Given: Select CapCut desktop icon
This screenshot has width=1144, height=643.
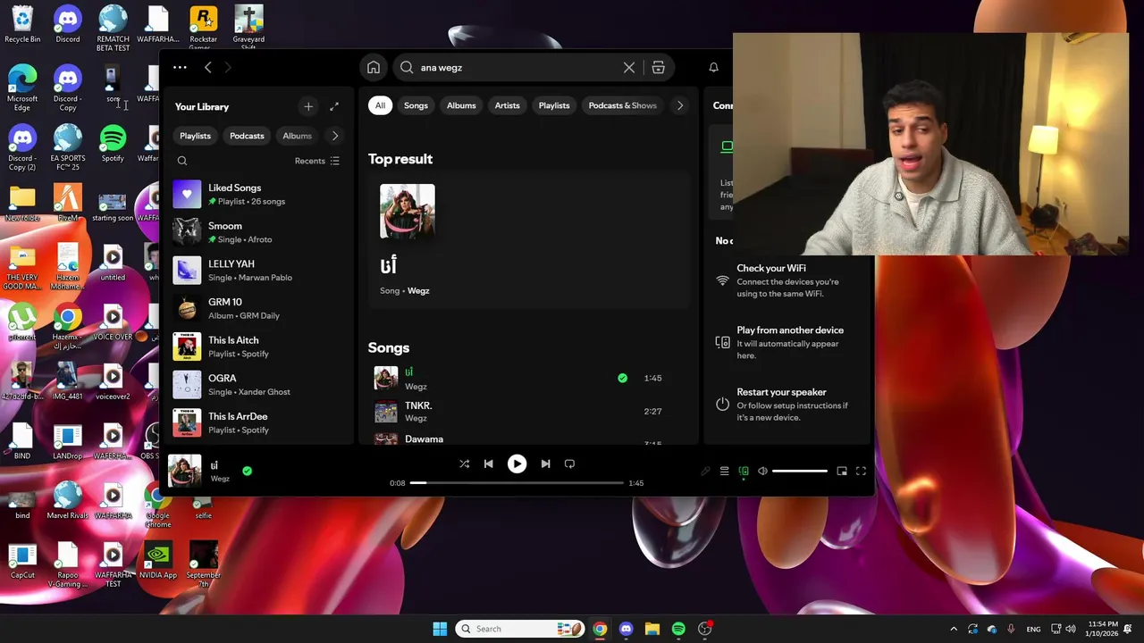Looking at the screenshot, I should pyautogui.click(x=22, y=561).
